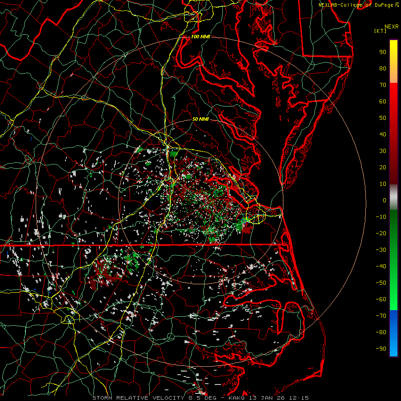401x401 pixels.
Task: Click the -10 value on velocity scale
Action: (x=381, y=217)
